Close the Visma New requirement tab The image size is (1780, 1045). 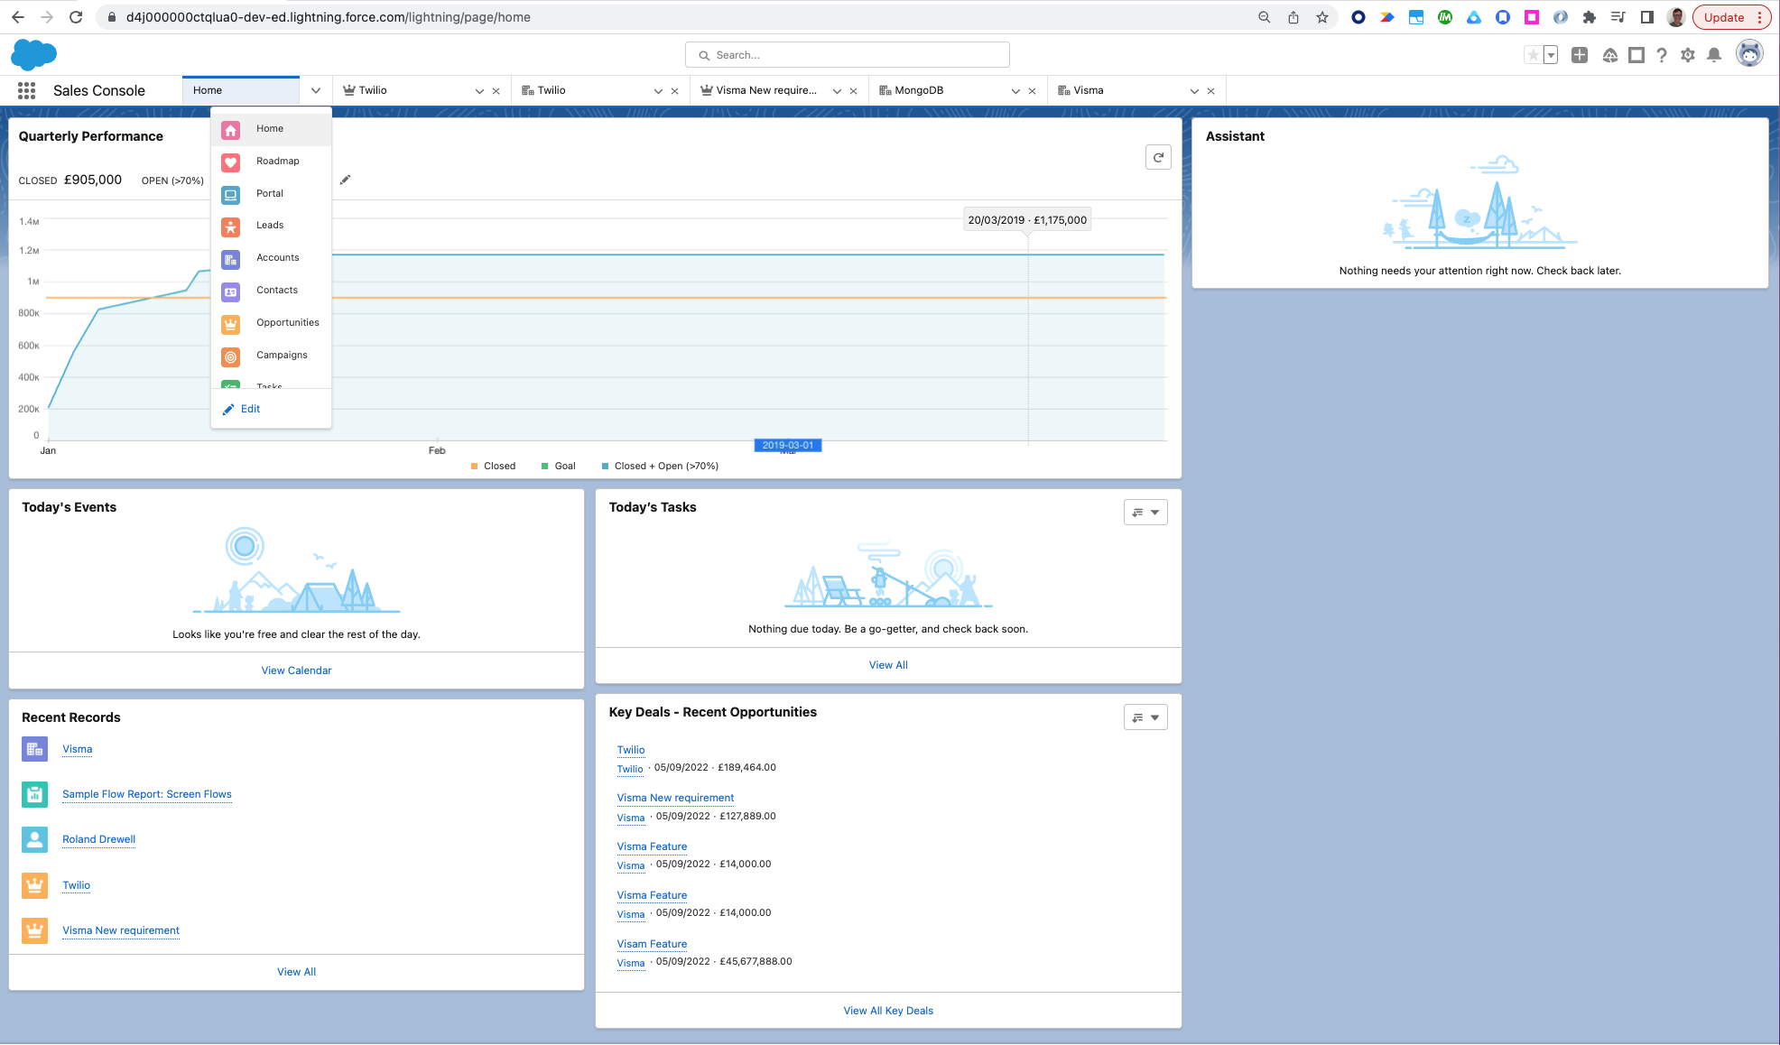pyautogui.click(x=853, y=91)
